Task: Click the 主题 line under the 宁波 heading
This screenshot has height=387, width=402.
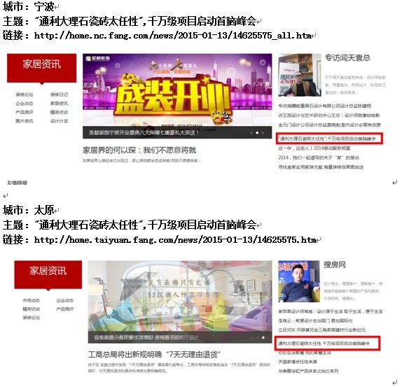Action: (130, 21)
